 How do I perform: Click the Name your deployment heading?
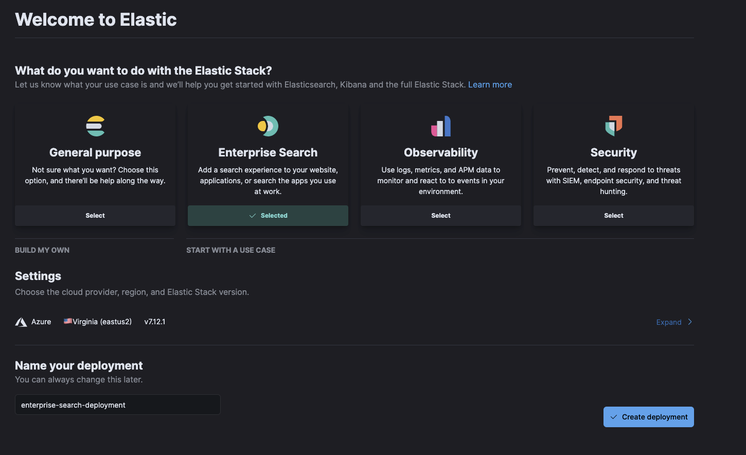[79, 365]
